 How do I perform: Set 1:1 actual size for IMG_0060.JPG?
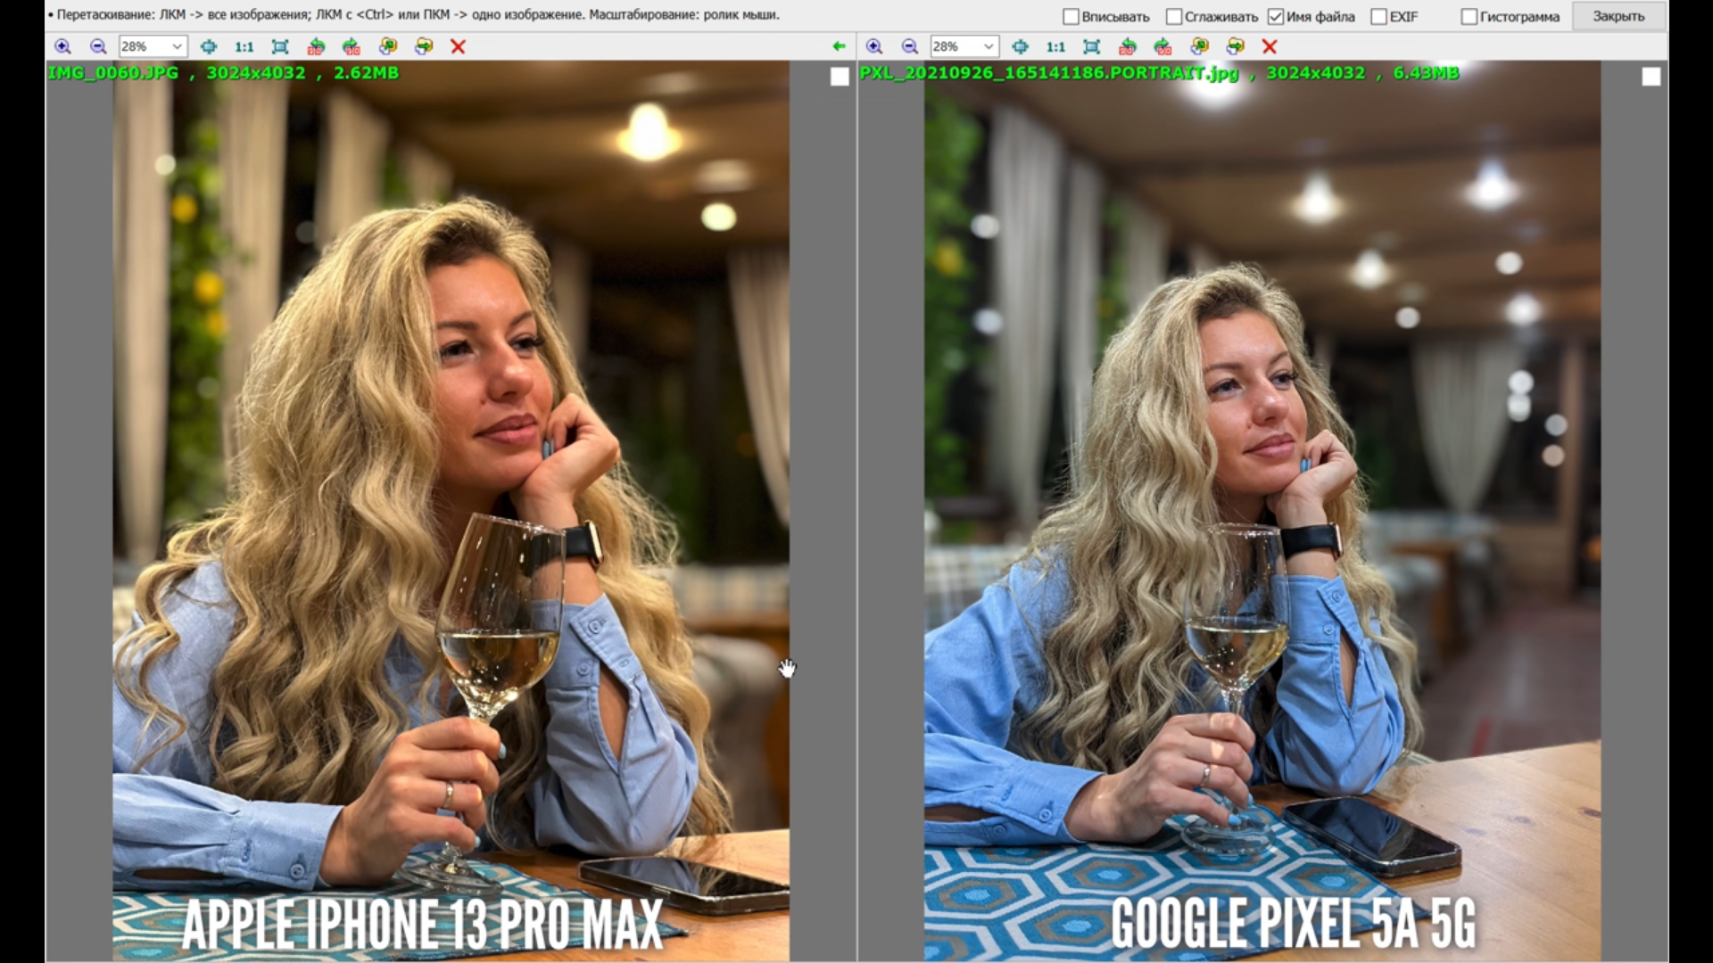(x=244, y=46)
